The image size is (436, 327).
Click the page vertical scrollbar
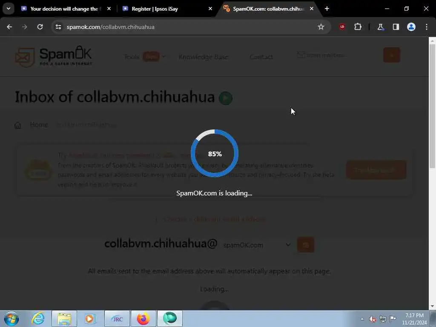pyautogui.click(x=432, y=106)
